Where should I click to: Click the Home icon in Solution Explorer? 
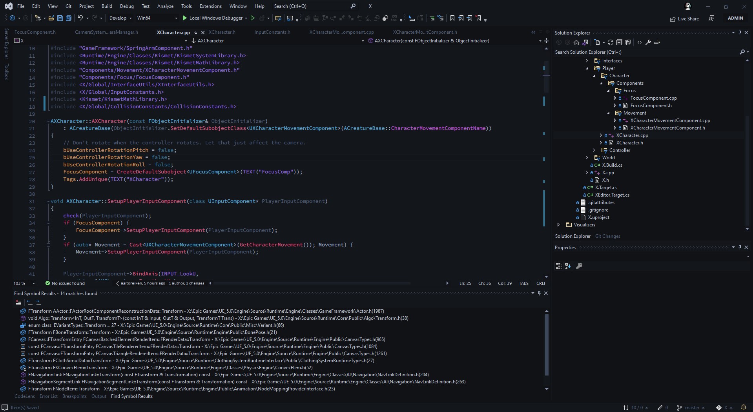tap(576, 42)
